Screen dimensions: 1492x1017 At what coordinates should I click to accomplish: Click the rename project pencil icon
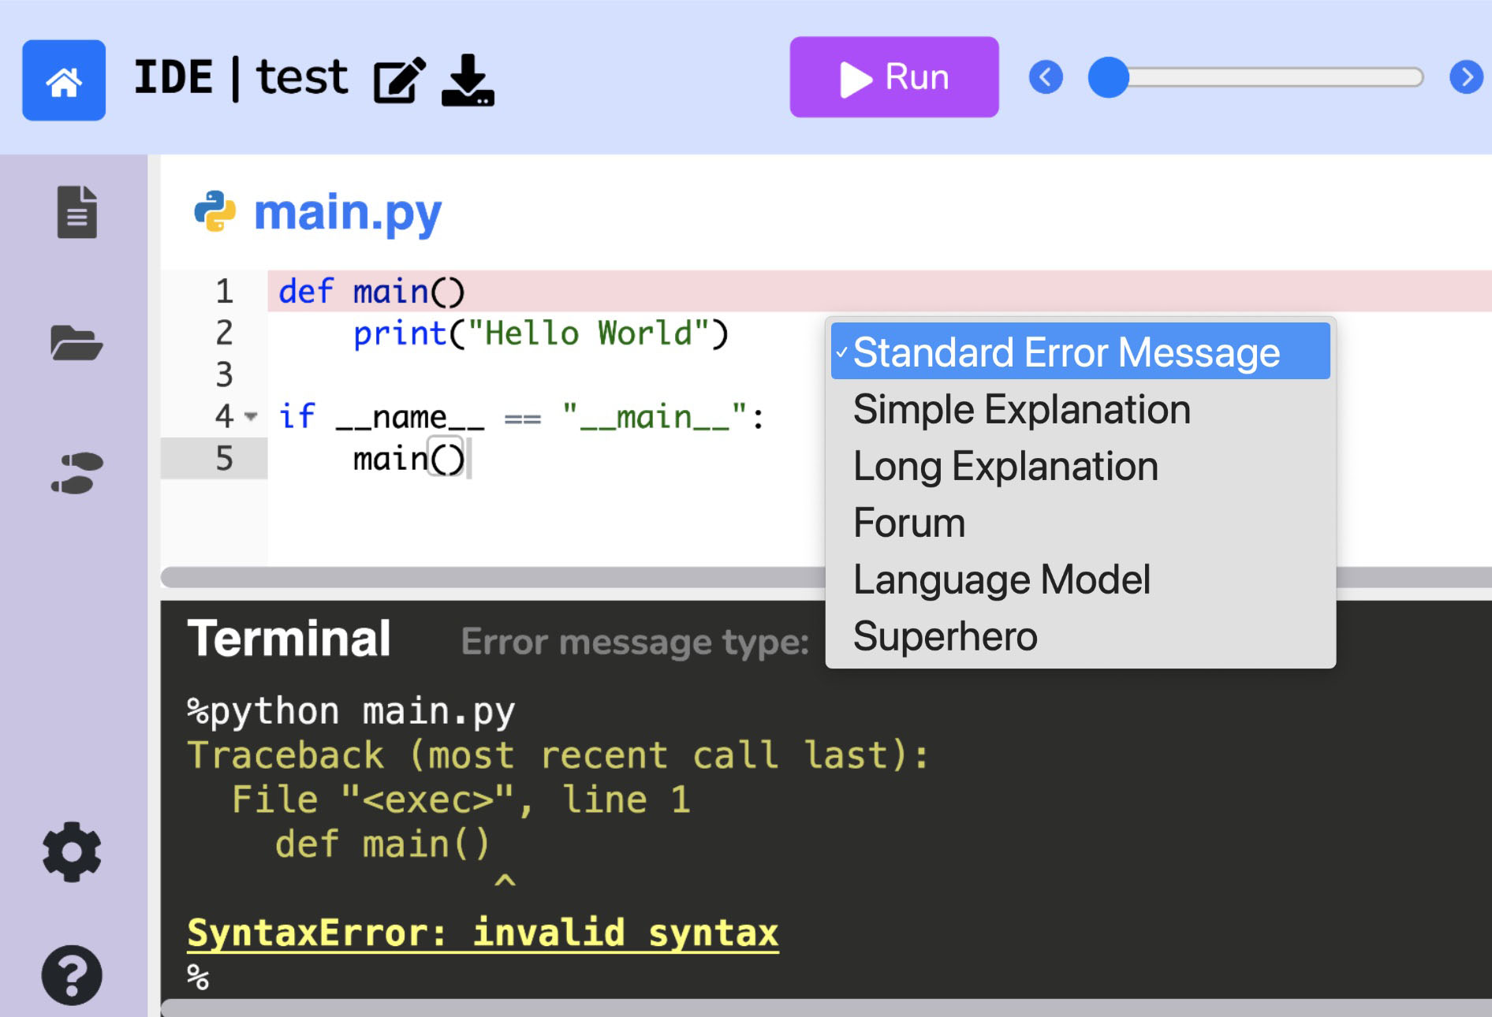[x=399, y=80]
